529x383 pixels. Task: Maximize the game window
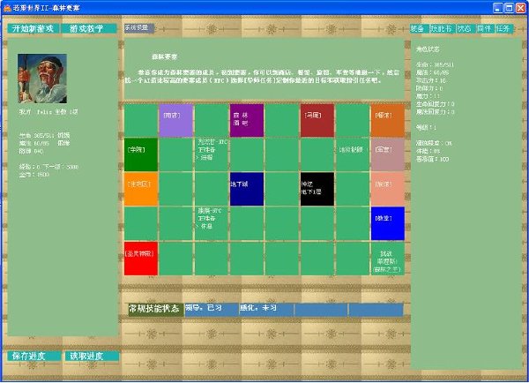click(509, 8)
